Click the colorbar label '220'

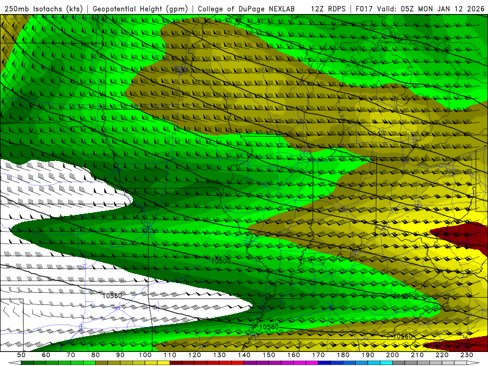(x=442, y=355)
